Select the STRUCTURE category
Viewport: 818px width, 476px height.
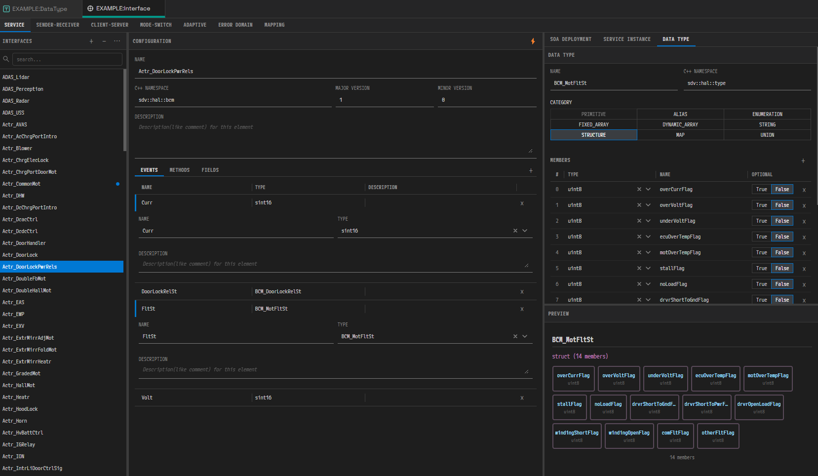click(x=594, y=135)
